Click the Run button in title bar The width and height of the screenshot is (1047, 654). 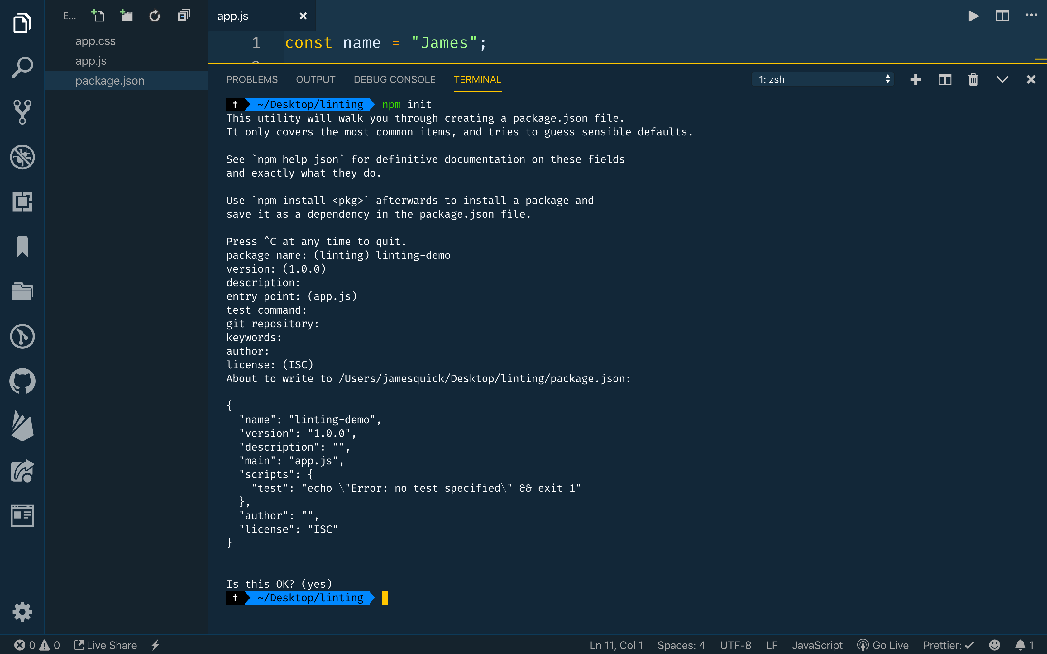pyautogui.click(x=974, y=17)
